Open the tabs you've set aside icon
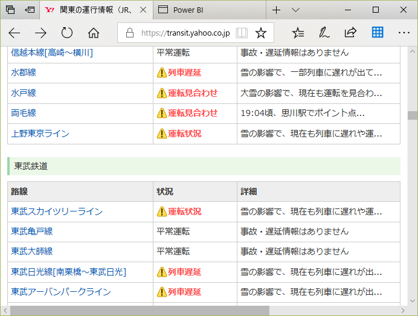Screen dimensions: 418x316 [x=10, y=10]
